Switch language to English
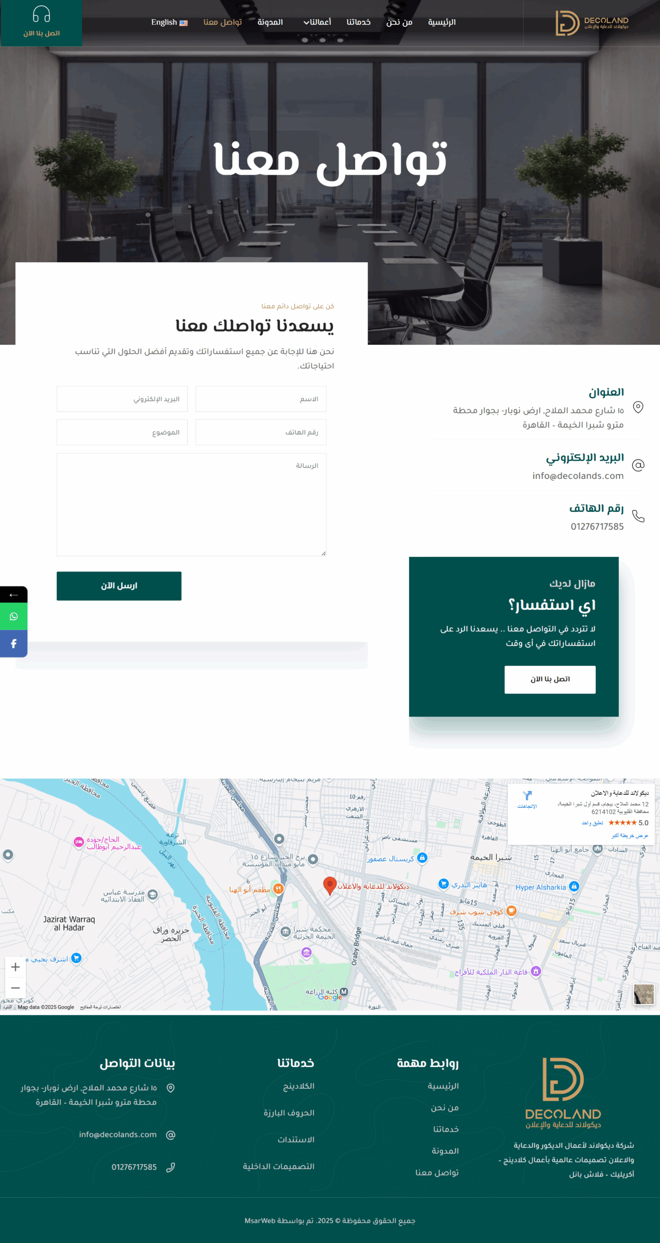This screenshot has width=660, height=1243. [x=169, y=22]
